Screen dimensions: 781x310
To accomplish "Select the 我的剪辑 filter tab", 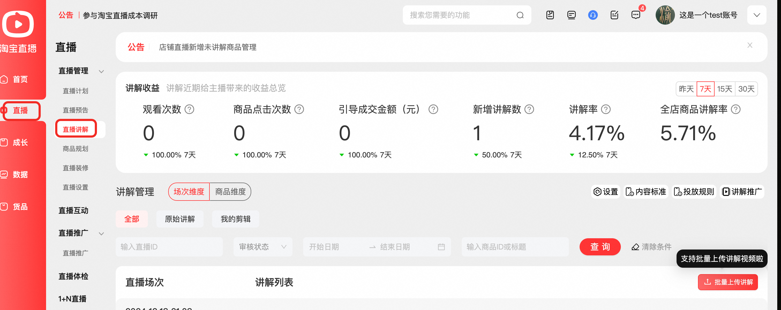I will [236, 219].
